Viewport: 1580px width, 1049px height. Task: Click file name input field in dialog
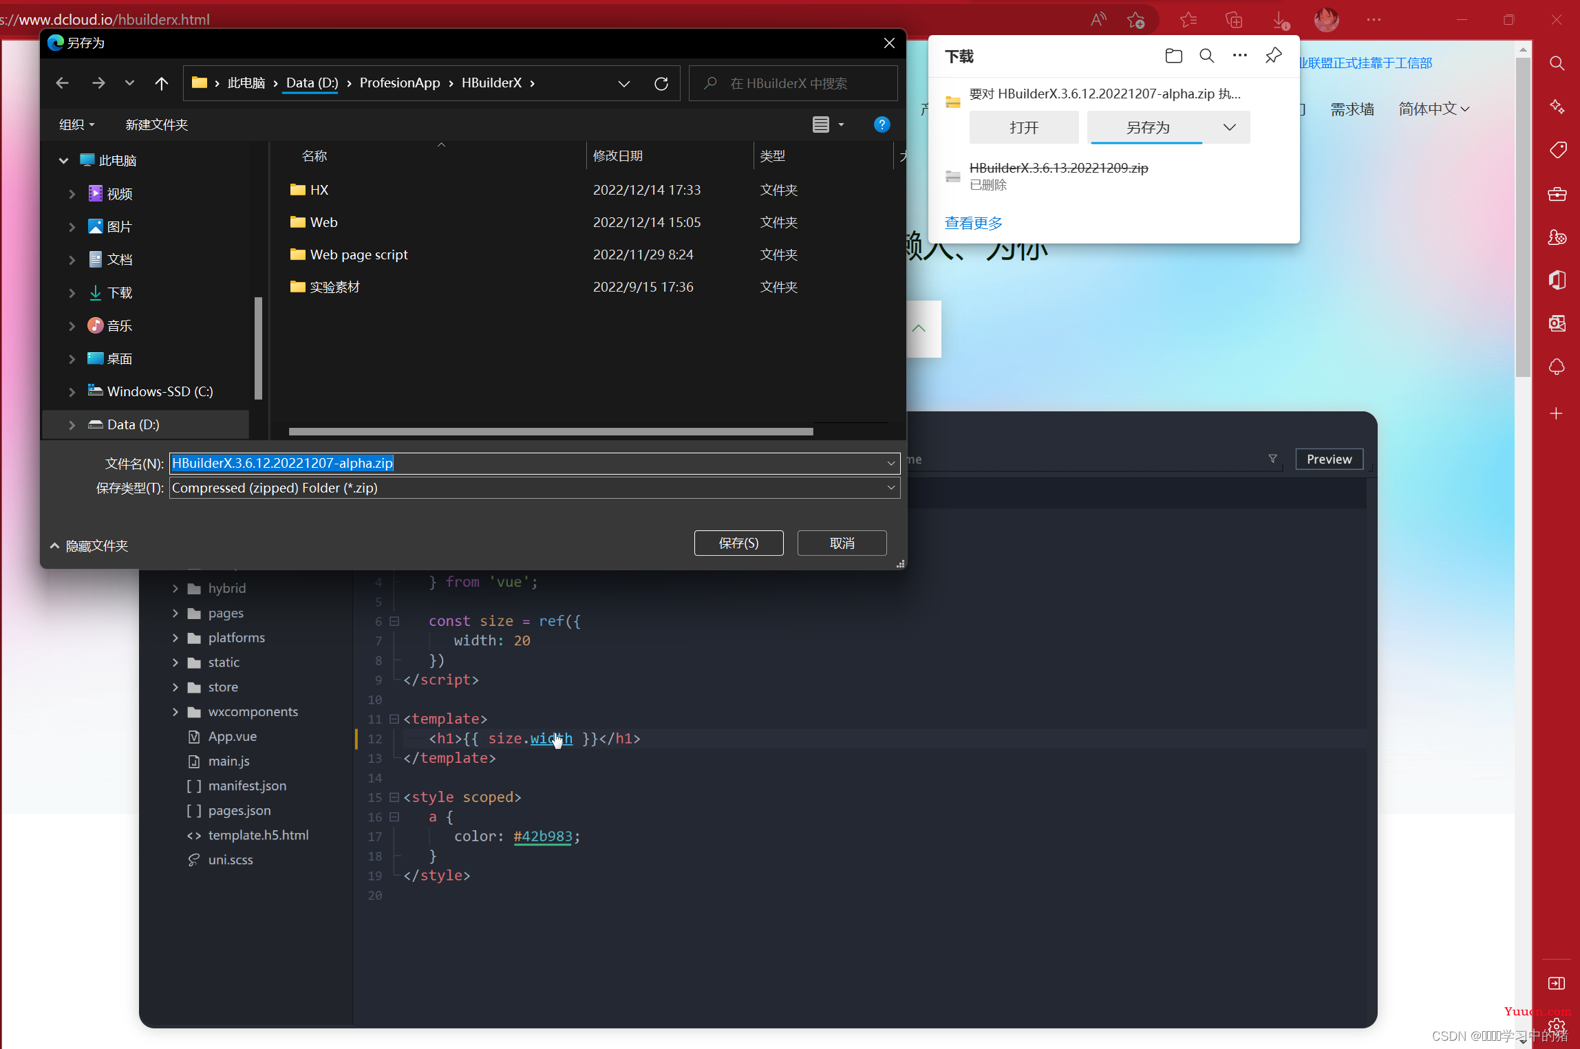coord(534,462)
